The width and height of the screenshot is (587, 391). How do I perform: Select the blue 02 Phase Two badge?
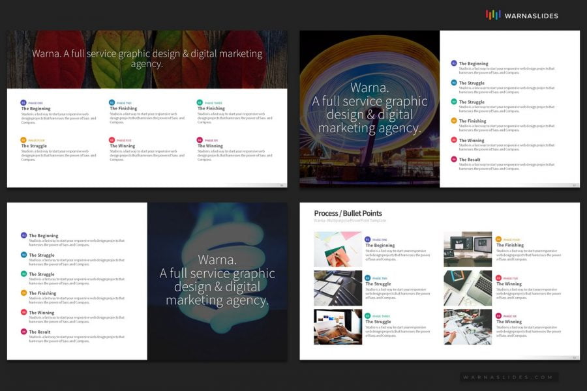112,102
